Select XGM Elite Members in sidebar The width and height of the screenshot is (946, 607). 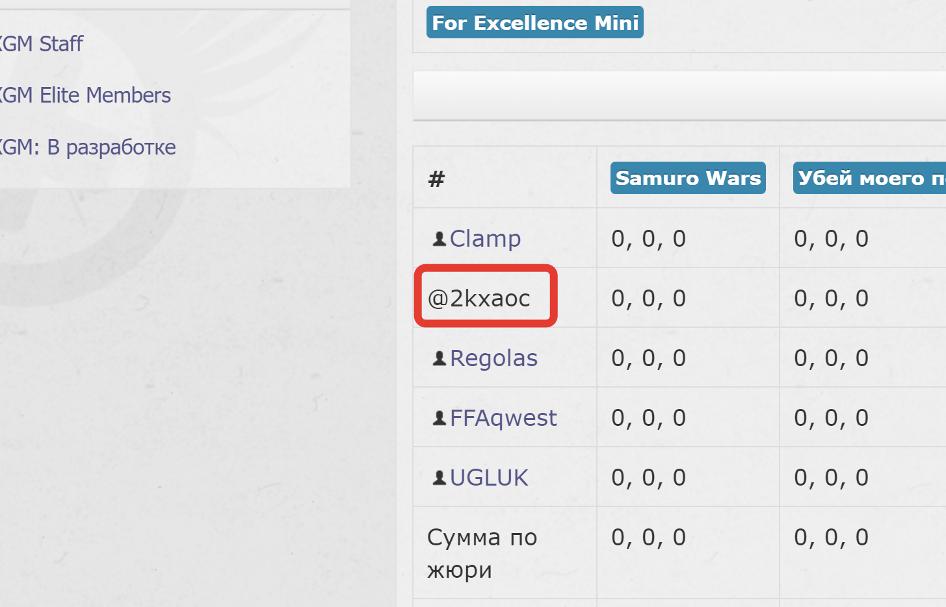coord(86,95)
